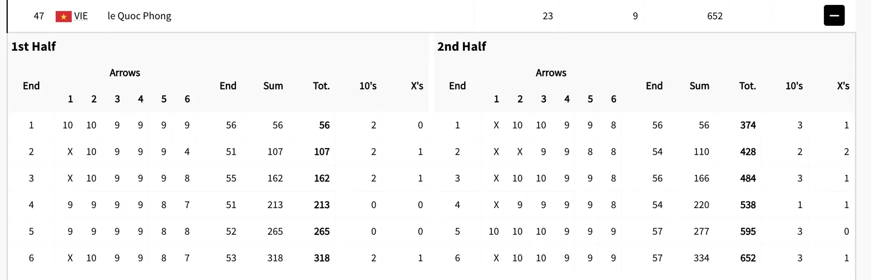Select total score 652 in top row
This screenshot has width=871, height=280.
click(x=714, y=16)
